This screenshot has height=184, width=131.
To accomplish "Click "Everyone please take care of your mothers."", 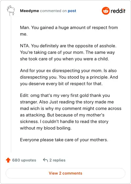I will point(64,140).
